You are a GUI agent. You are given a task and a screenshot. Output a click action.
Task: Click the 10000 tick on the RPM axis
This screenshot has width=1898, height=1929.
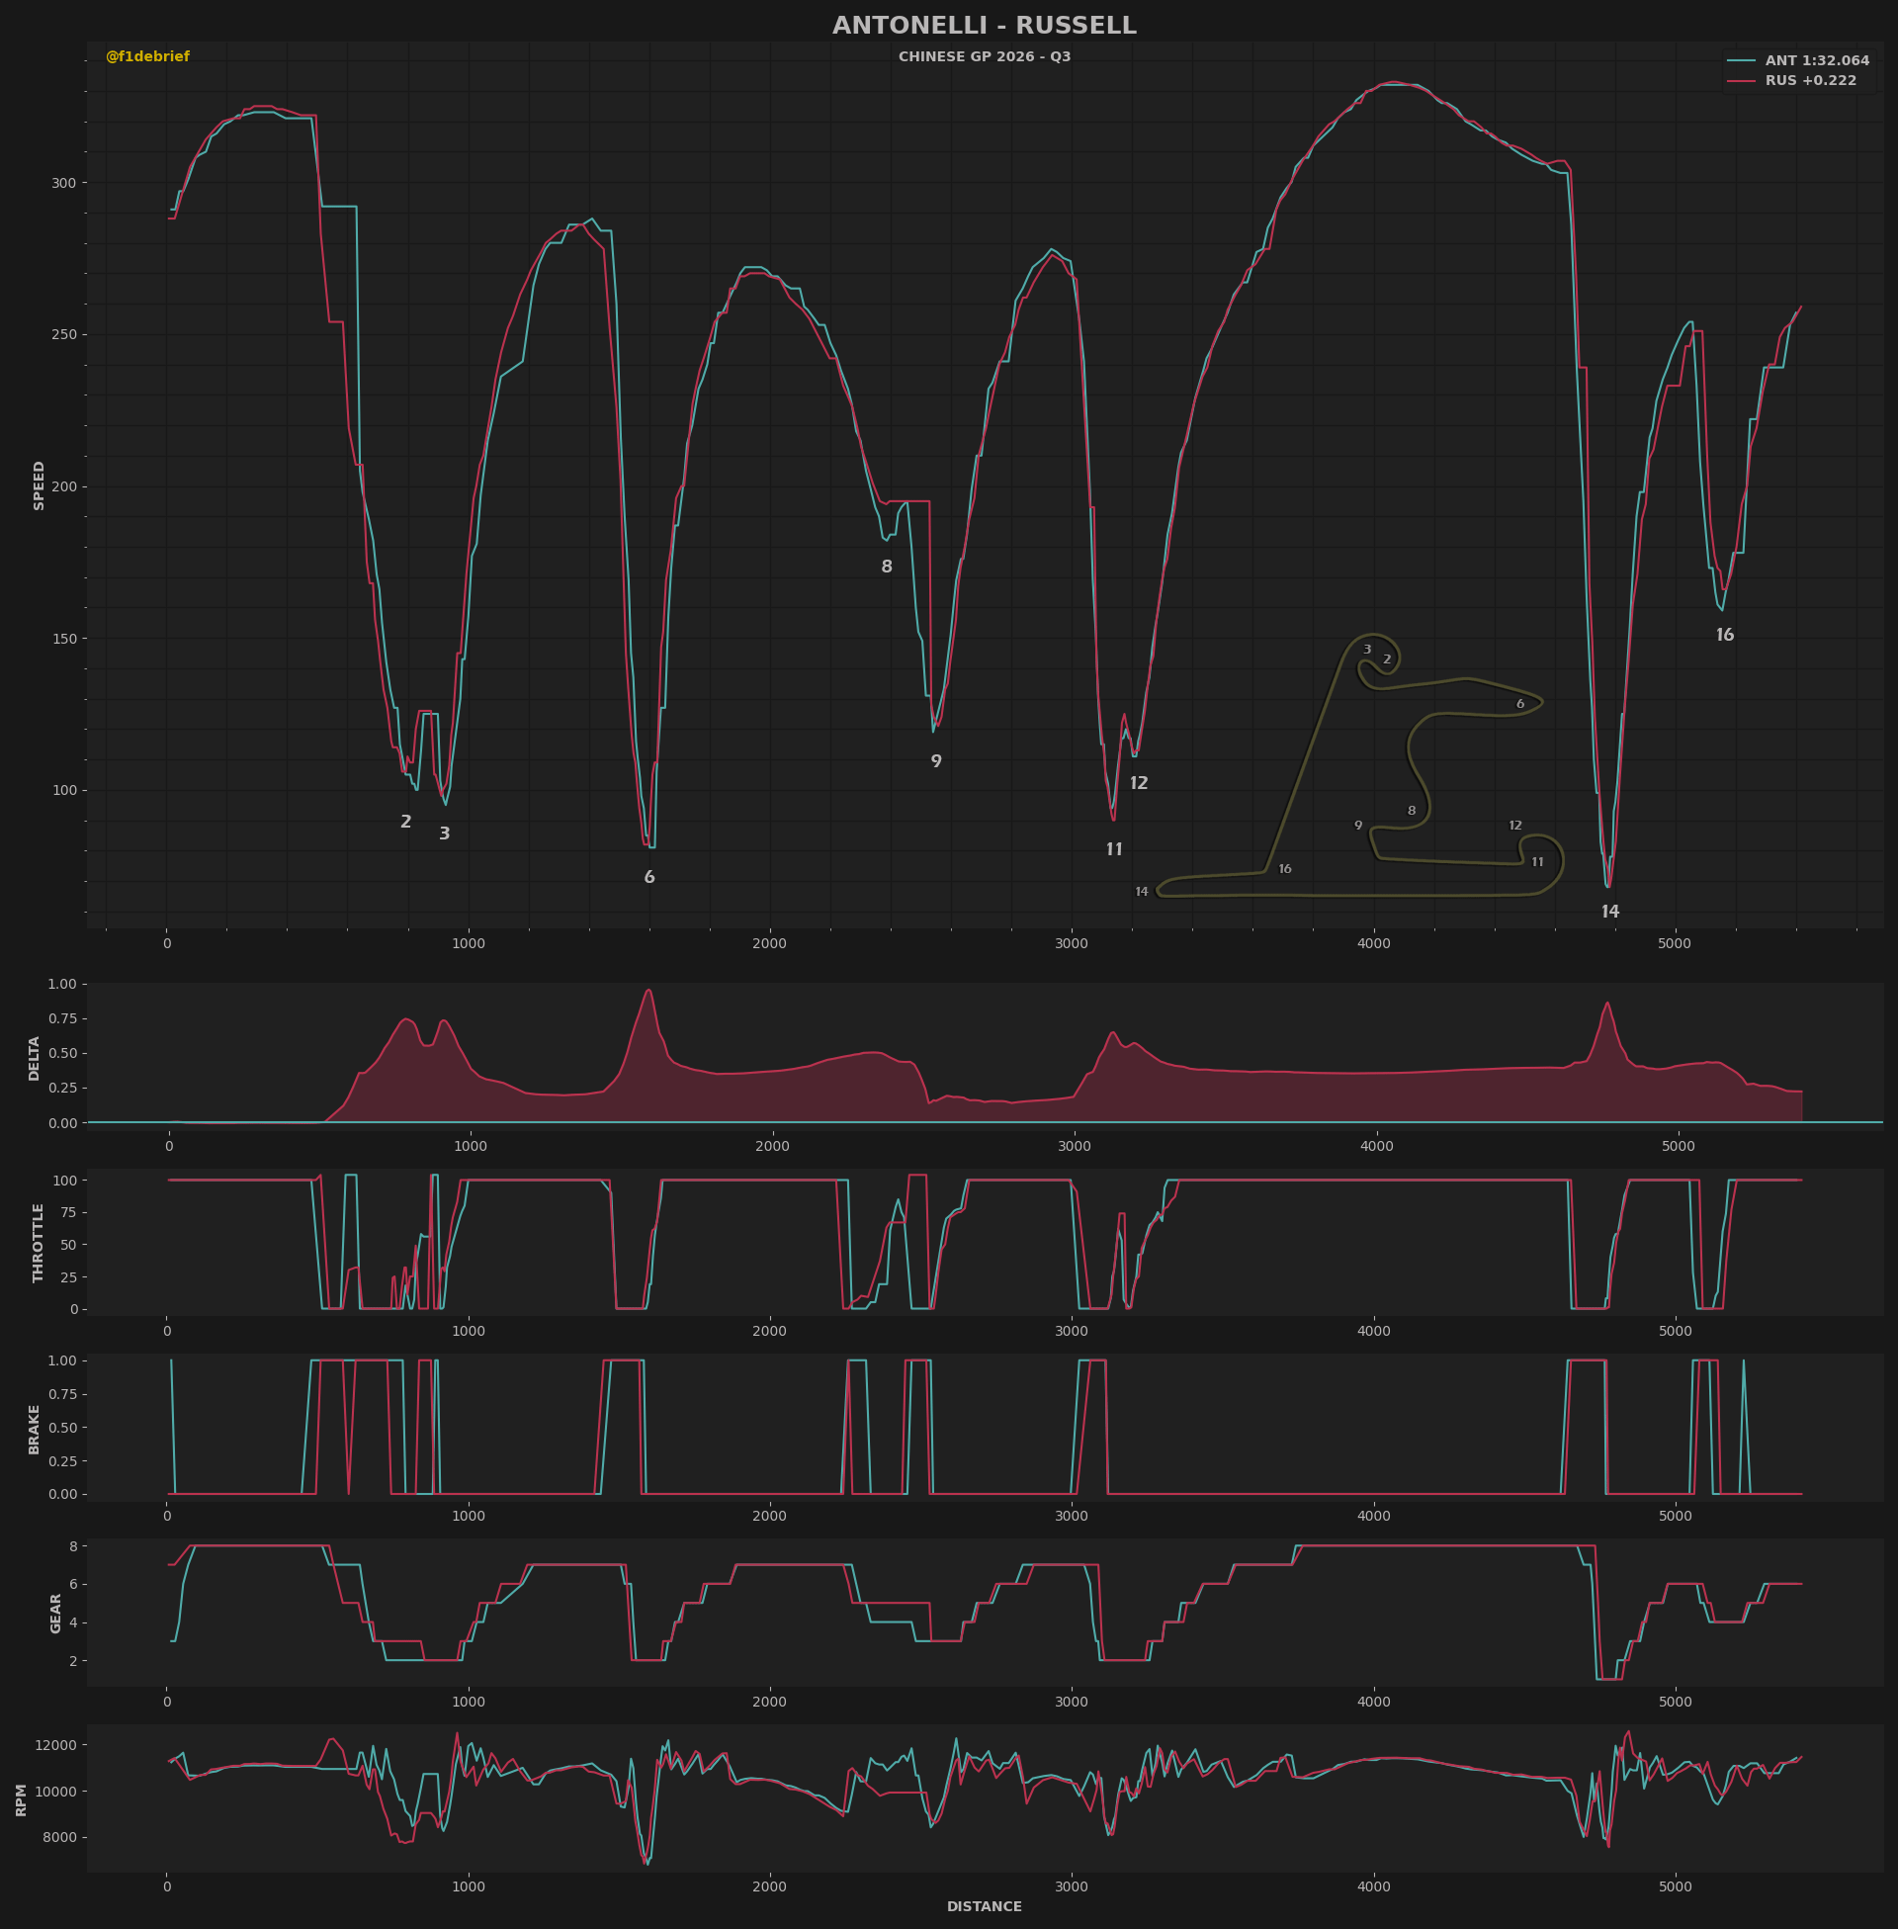coord(55,1792)
